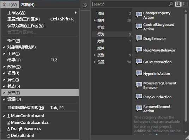Select the 控件 assets category

point(112,20)
